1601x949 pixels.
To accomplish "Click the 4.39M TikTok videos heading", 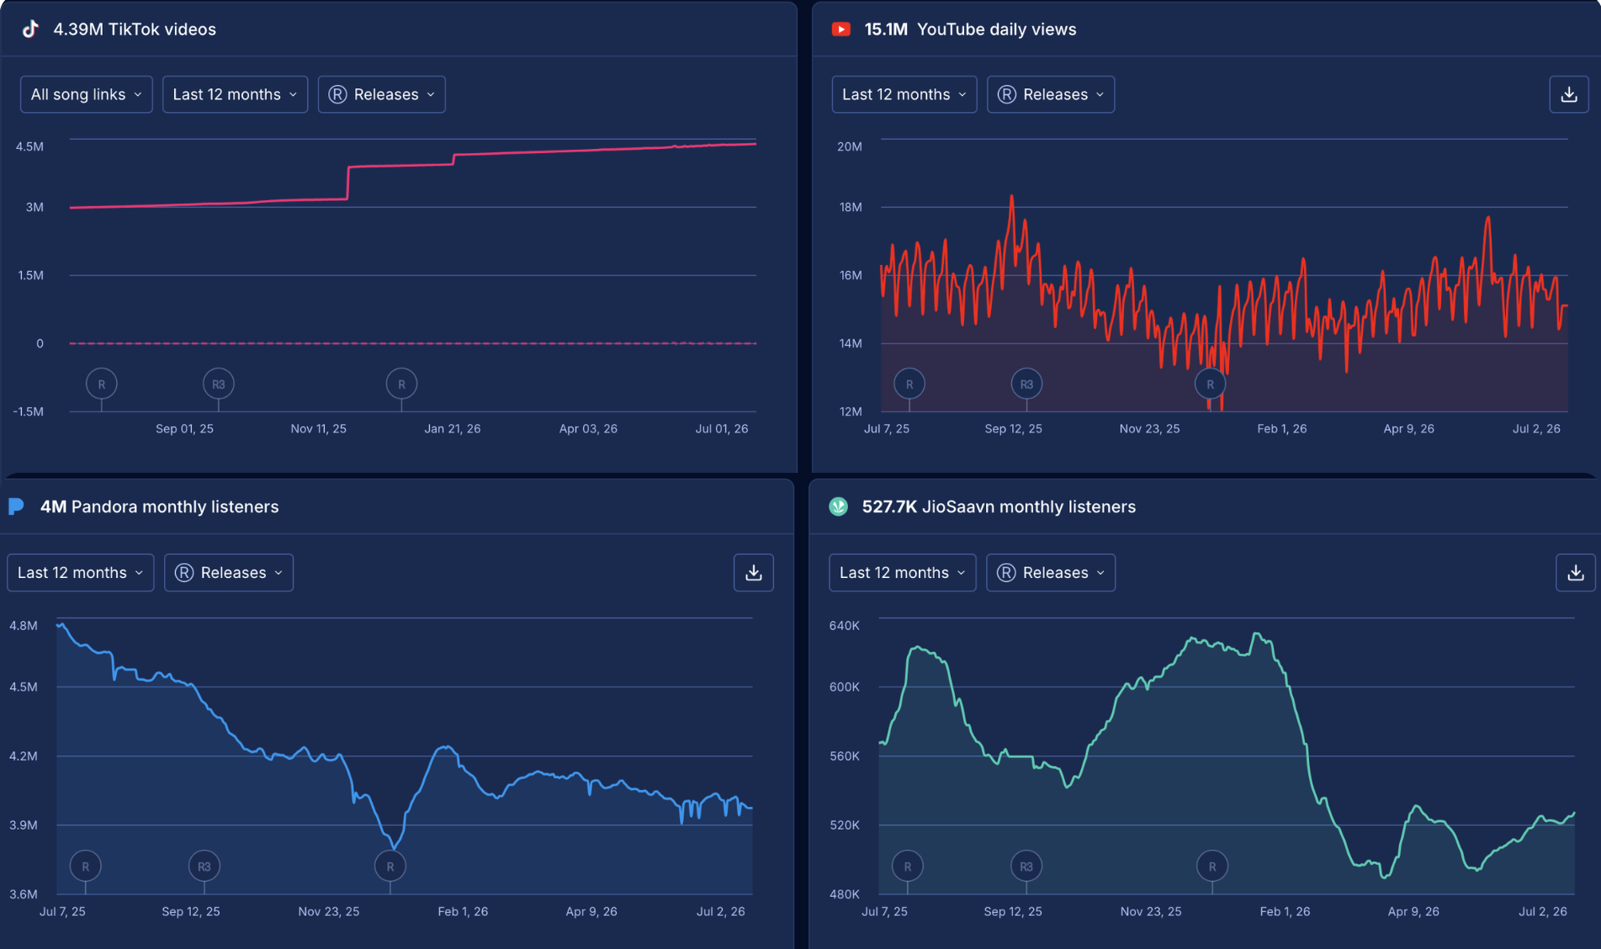I will (x=135, y=29).
